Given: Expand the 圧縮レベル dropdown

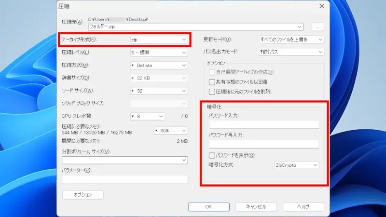Looking at the screenshot, I should coord(158,52).
